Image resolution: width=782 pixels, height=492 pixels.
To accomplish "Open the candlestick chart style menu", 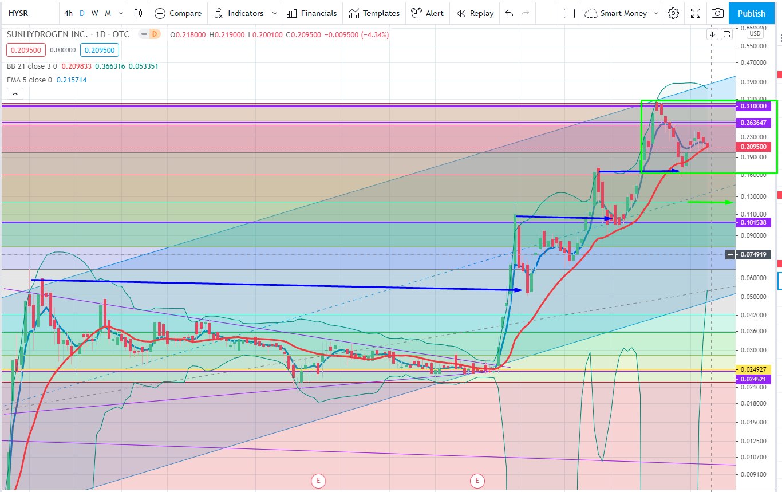I will pos(138,13).
